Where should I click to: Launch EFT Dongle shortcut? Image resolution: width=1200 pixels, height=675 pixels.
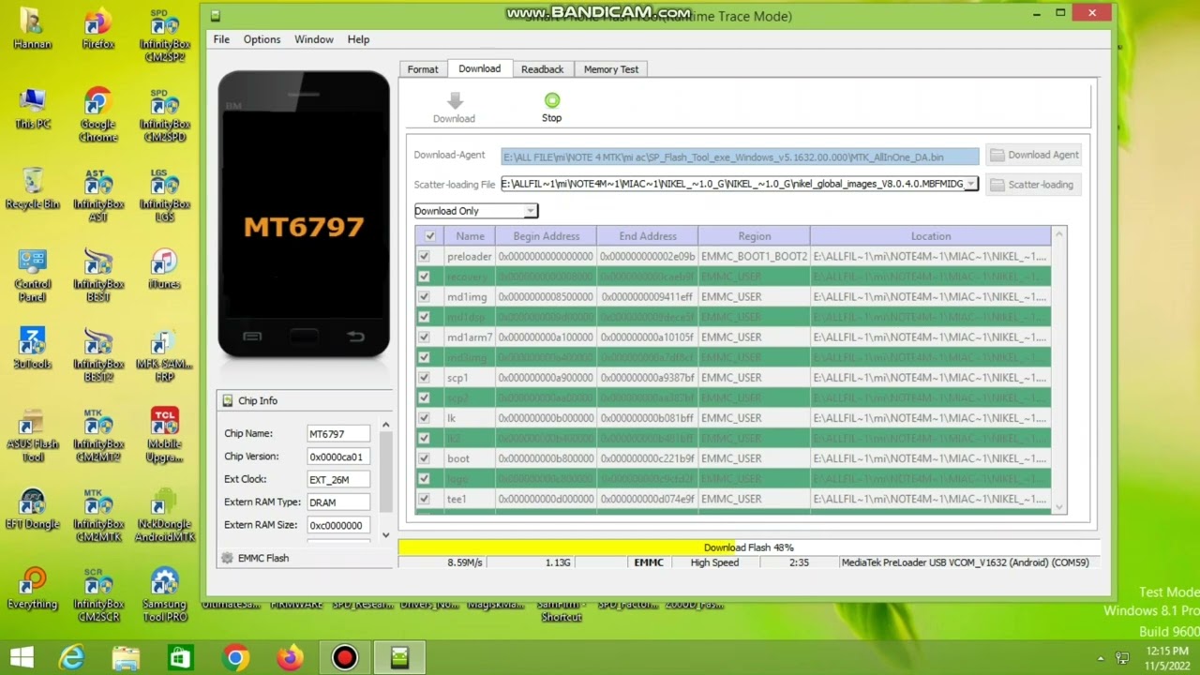coord(32,509)
